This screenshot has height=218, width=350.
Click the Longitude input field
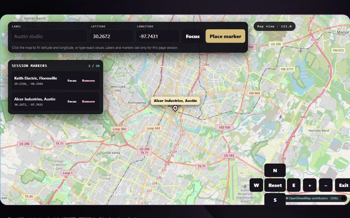[x=157, y=36]
